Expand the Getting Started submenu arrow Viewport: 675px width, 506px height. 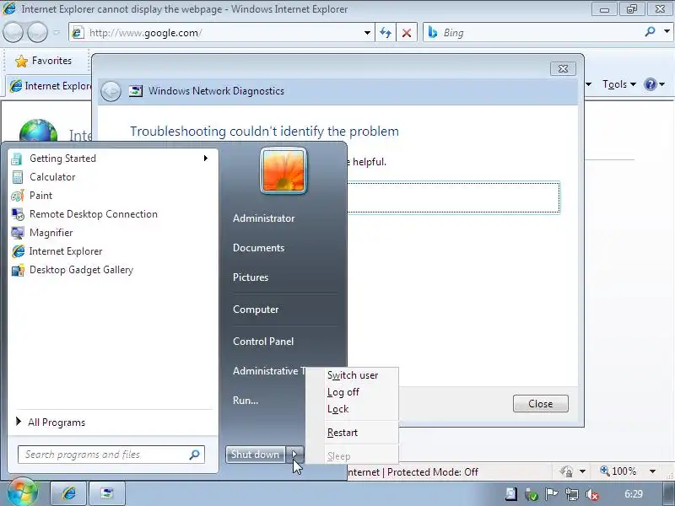206,159
